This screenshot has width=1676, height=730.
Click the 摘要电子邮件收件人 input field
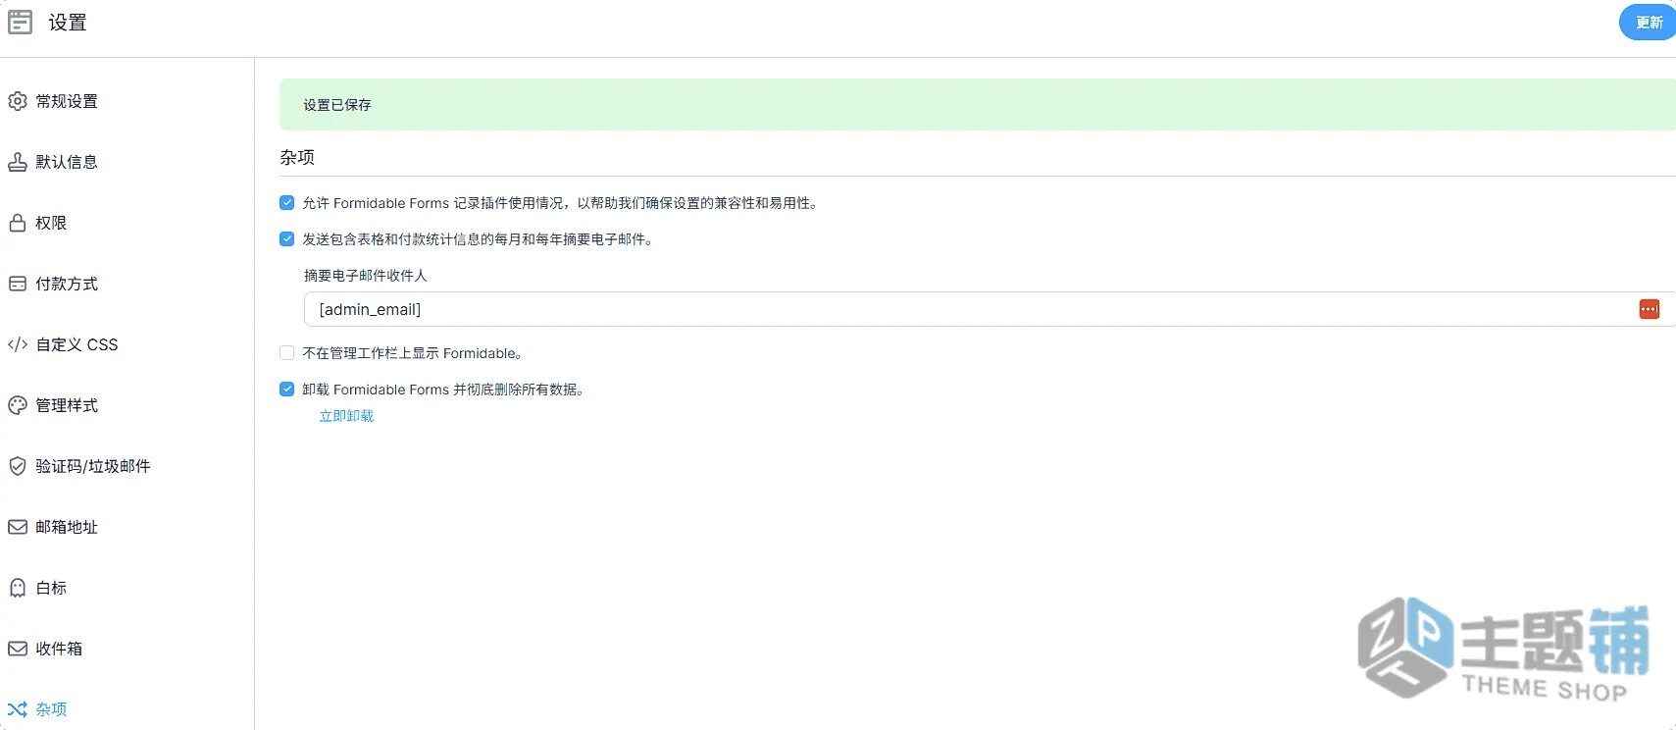tap(990, 309)
